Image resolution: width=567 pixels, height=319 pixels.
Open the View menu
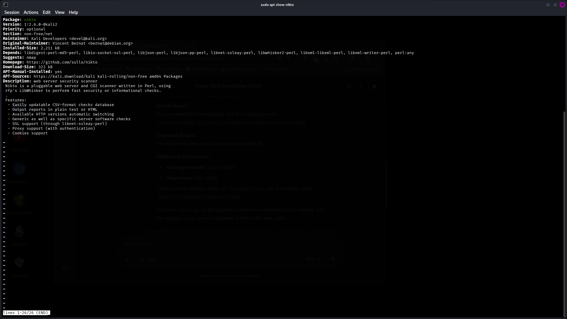(x=60, y=12)
